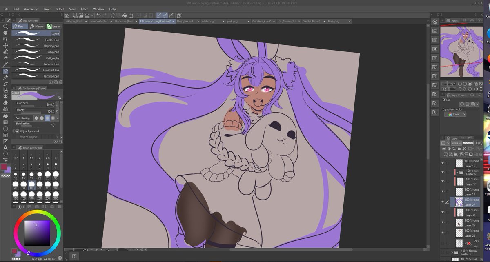
Task: Toggle Adjust by speed checkbox
Action: pos(17,131)
